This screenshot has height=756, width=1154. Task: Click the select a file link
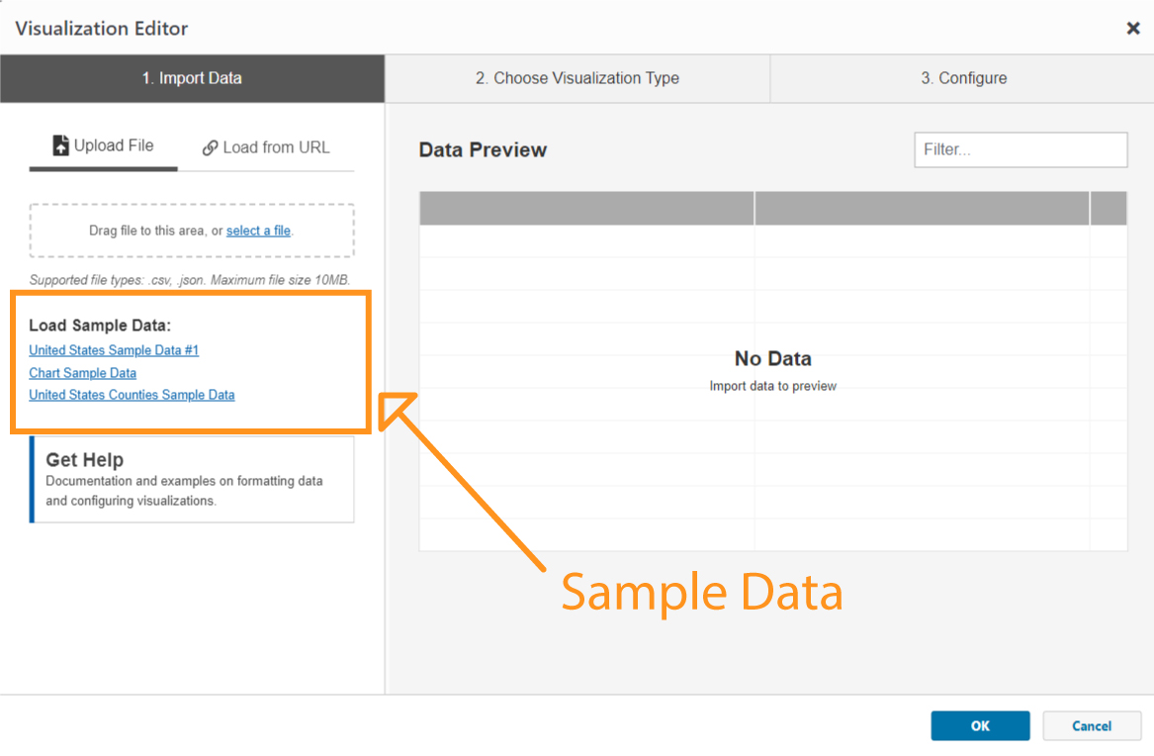258,230
